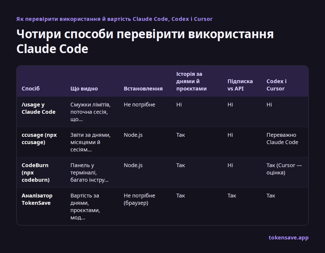The width and height of the screenshot is (325, 253).
Task: Click the 'Не потрібне (браузер)' cell
Action: [x=139, y=199]
